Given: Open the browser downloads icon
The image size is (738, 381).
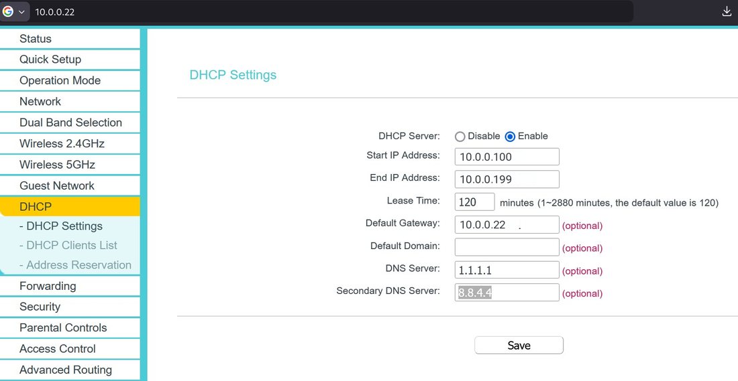Looking at the screenshot, I should click(727, 12).
